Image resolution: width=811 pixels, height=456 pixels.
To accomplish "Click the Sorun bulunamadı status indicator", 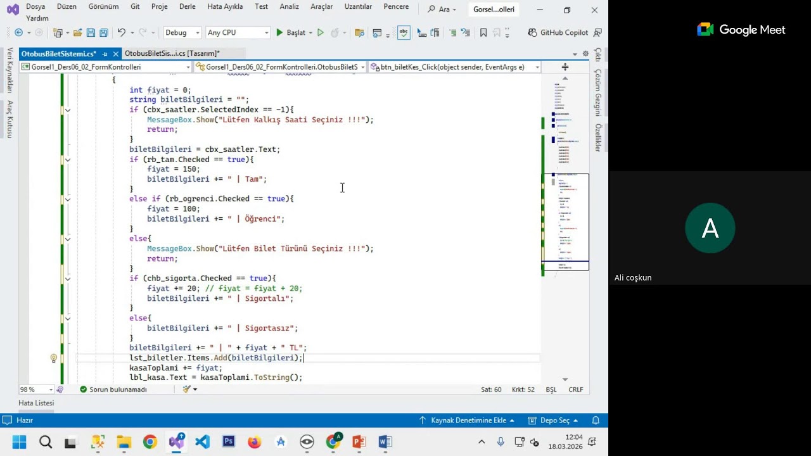I will 113,389.
